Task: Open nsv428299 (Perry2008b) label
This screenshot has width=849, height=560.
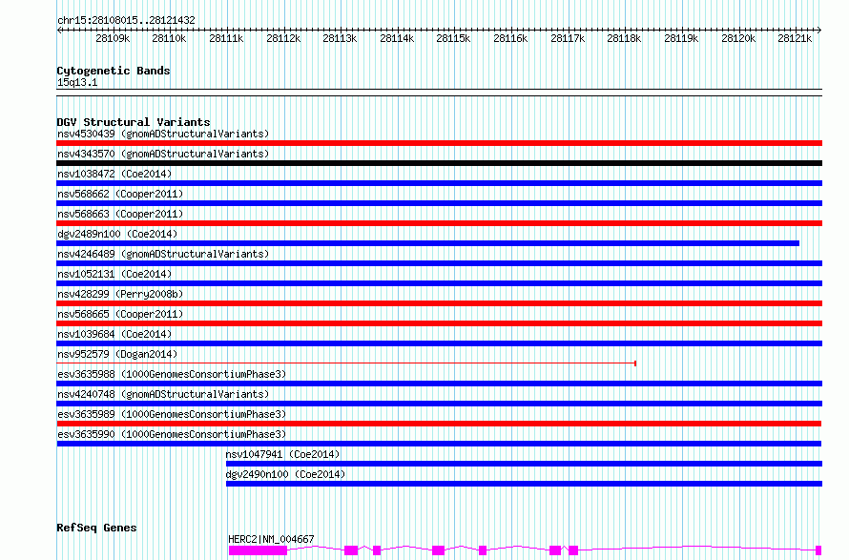Action: pyautogui.click(x=120, y=294)
